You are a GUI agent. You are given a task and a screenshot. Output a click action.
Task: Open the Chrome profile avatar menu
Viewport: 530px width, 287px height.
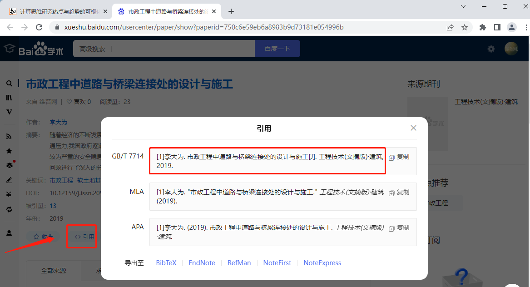tap(512, 27)
